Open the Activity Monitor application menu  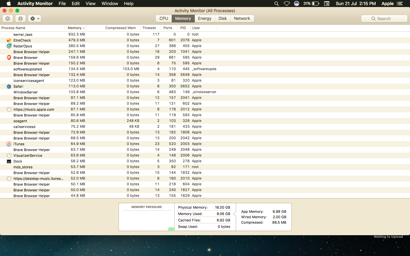tap(35, 4)
